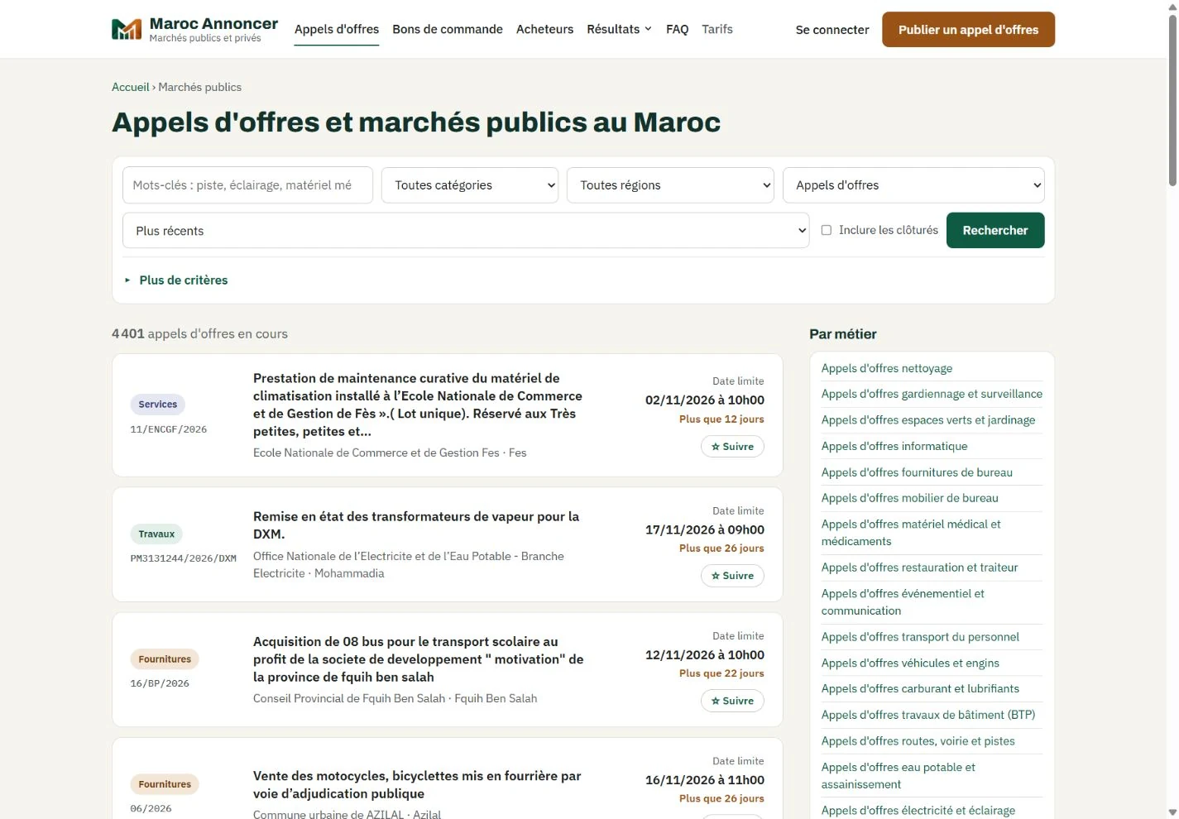Open Appels d'offres véhicules et engins
1179x819 pixels.
pos(910,663)
